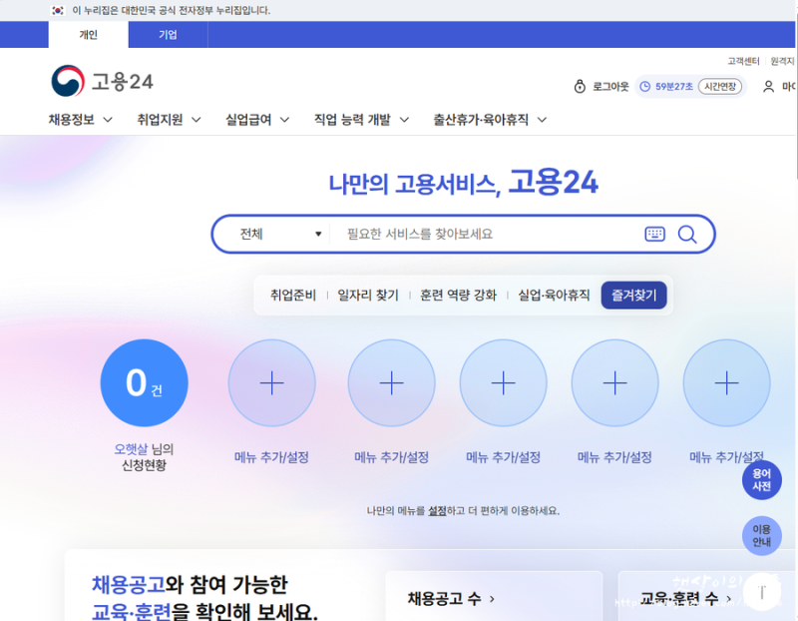
Task: Click the second plus circle to add menu
Action: (x=391, y=383)
